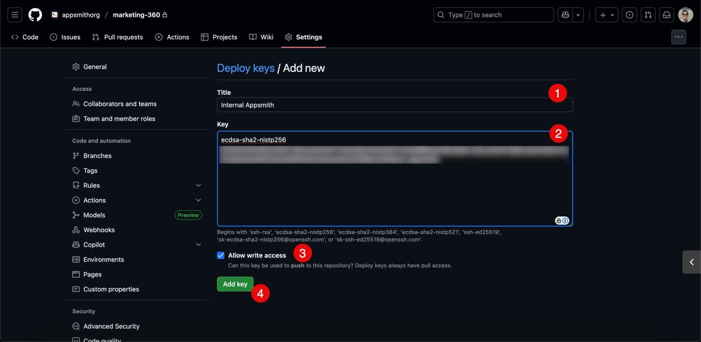This screenshot has width=701, height=342.
Task: Open the global navigation hamburger menu
Action: pyautogui.click(x=15, y=15)
